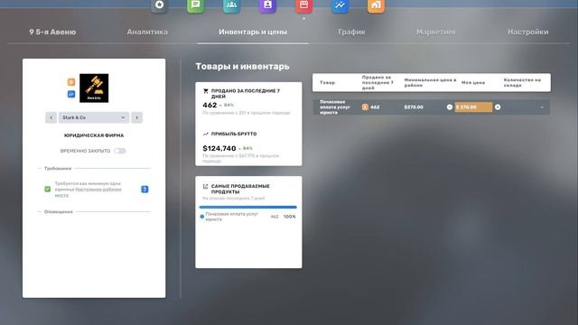578x325 pixels.
Task: Go to next business with right arrow
Action: click(136, 117)
